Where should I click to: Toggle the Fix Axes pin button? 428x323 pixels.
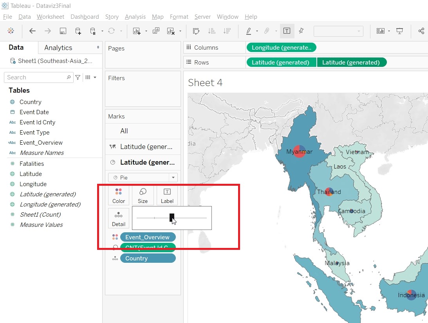click(301, 31)
